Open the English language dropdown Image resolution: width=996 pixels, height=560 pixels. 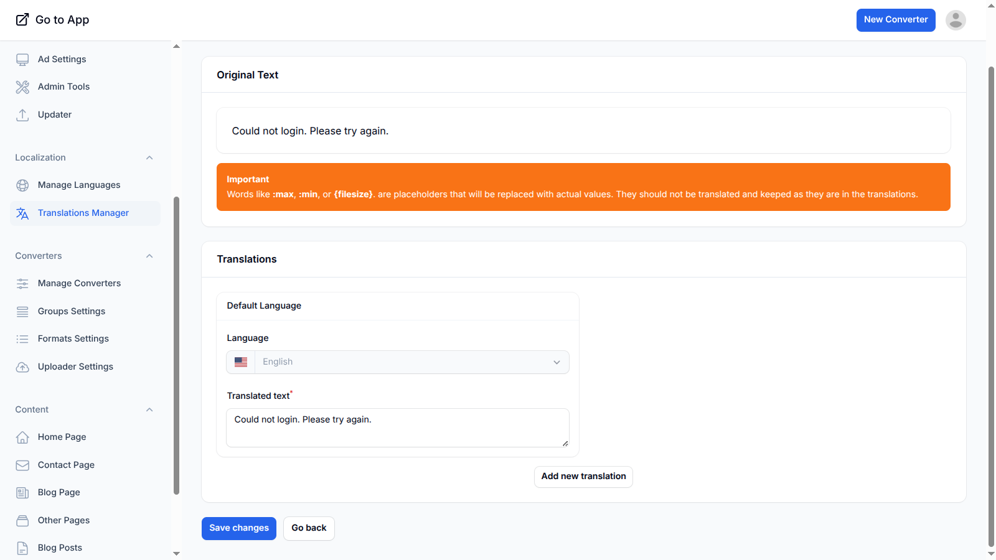(x=411, y=362)
